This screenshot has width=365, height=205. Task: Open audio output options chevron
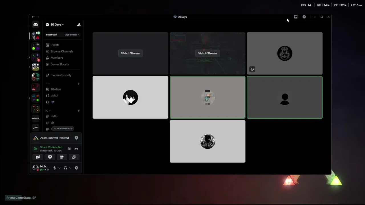(x=70, y=168)
